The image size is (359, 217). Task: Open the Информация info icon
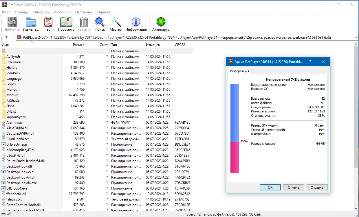click(x=136, y=23)
